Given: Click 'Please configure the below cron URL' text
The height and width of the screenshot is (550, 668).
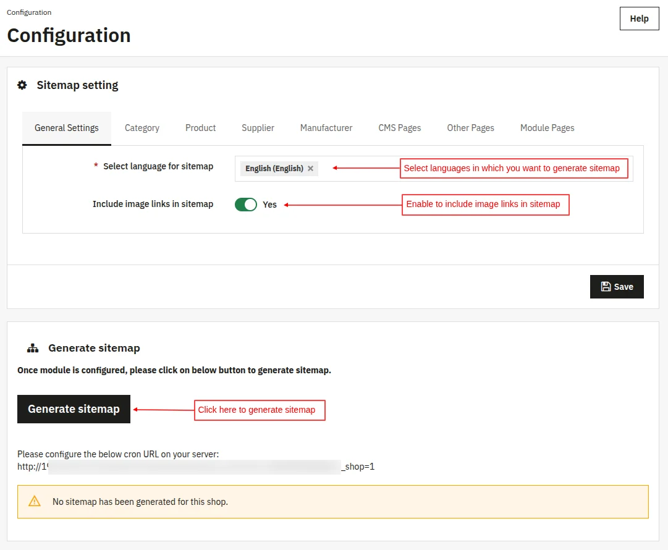Looking at the screenshot, I should tap(118, 454).
